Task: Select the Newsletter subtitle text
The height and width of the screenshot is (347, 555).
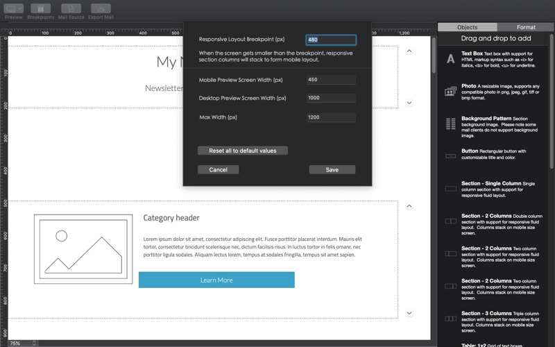Action: [164, 88]
